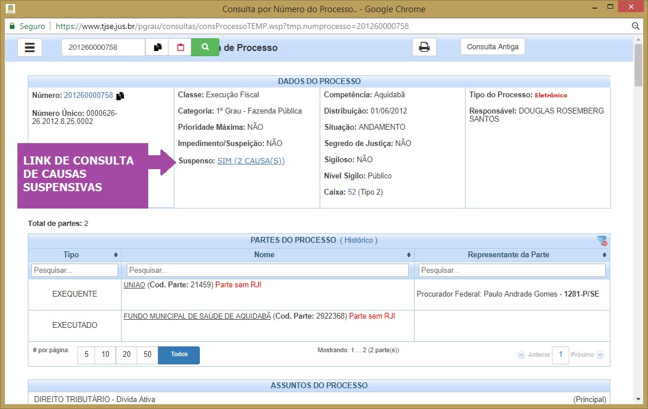Select 5 per page option
Image resolution: width=648 pixels, height=409 pixels.
pyautogui.click(x=86, y=355)
